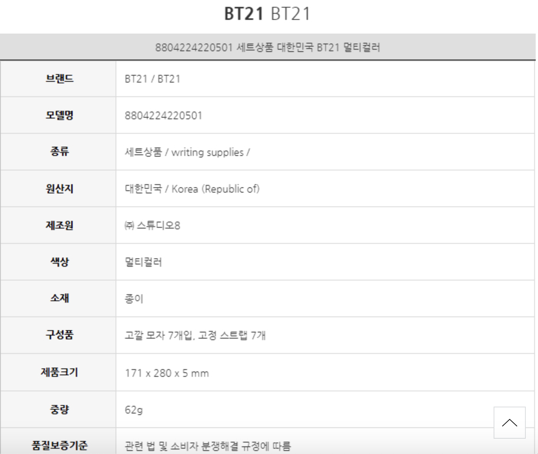538x454 pixels.
Task: Click the 제조원 row label
Action: click(59, 225)
